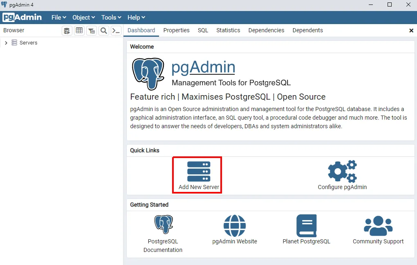Minimize the pgAdmin 4 window
This screenshot has width=417, height=265.
point(371,4)
